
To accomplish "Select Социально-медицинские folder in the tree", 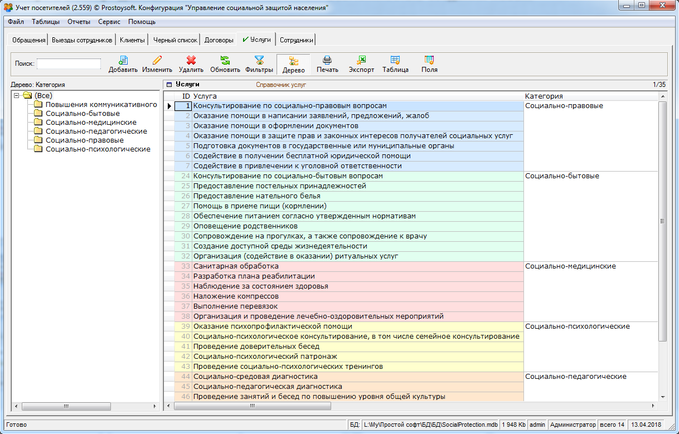I will point(90,123).
